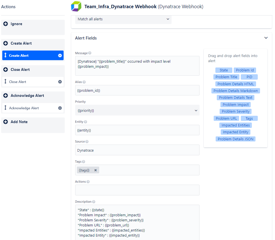Select the Problem Details HTML chip
The width and height of the screenshot is (275, 240).
[236, 84]
